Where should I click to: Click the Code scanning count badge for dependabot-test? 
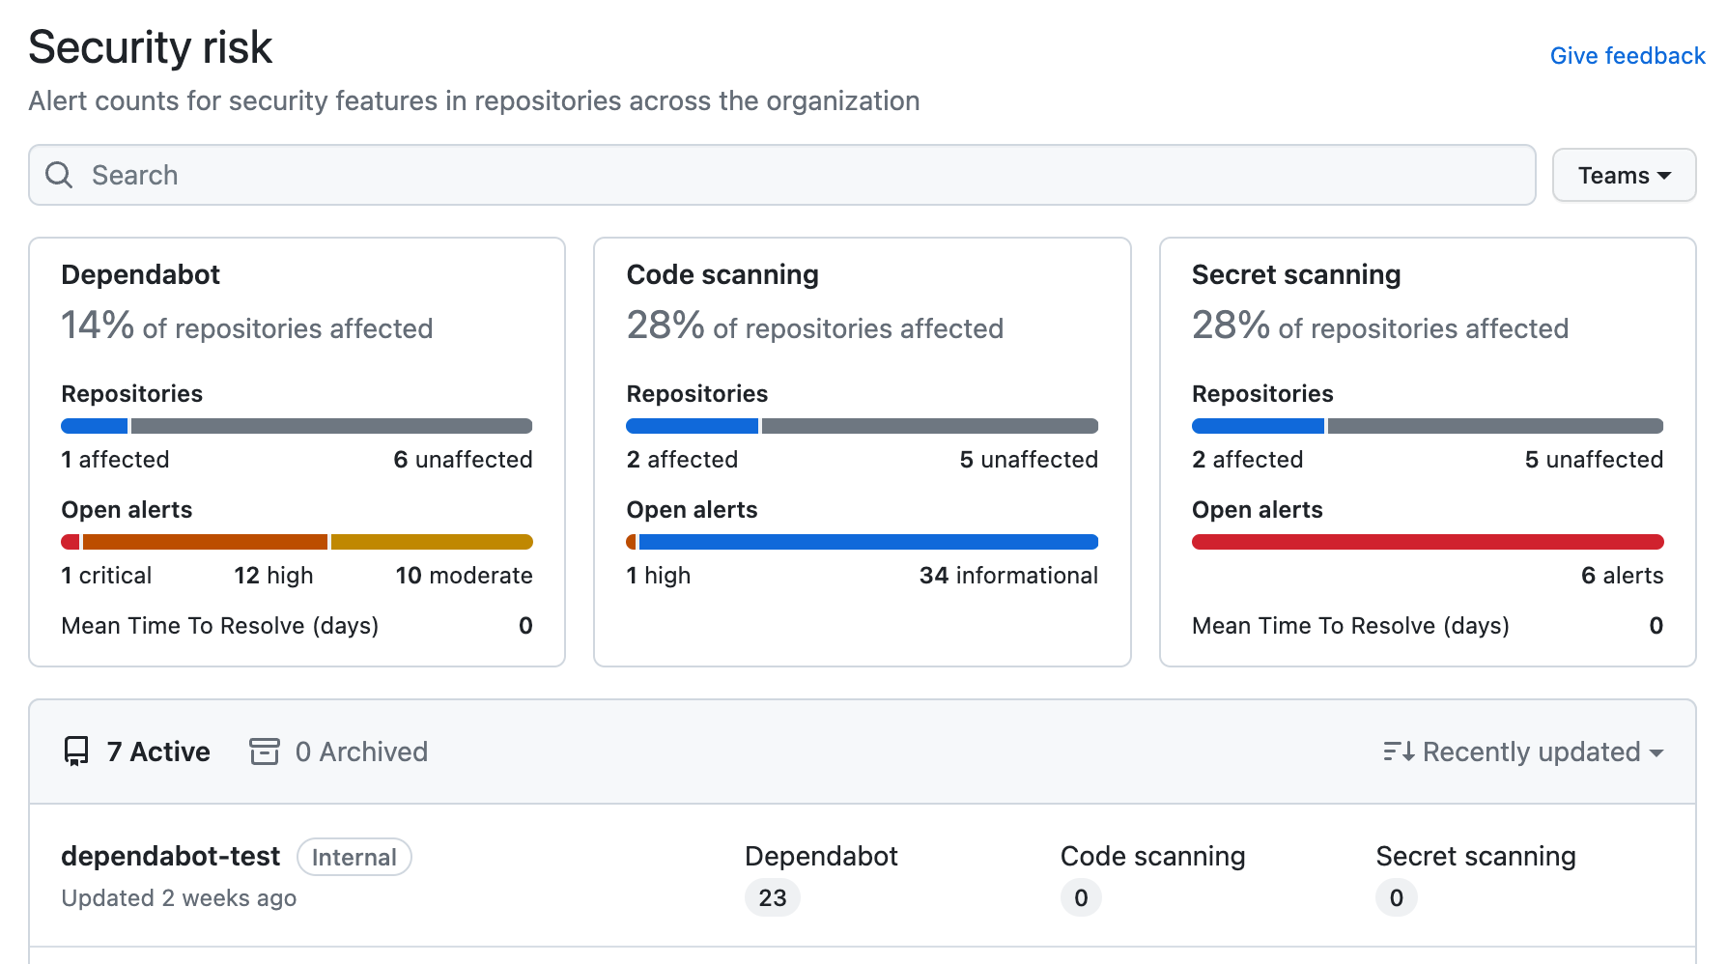point(1080,897)
